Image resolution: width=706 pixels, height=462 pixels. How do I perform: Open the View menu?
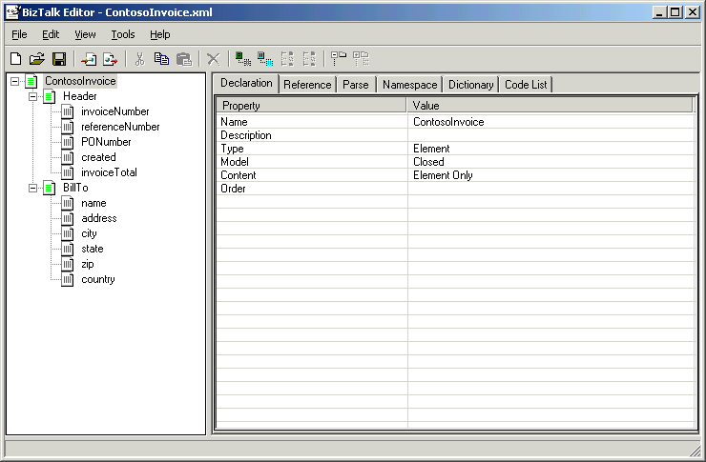[85, 34]
